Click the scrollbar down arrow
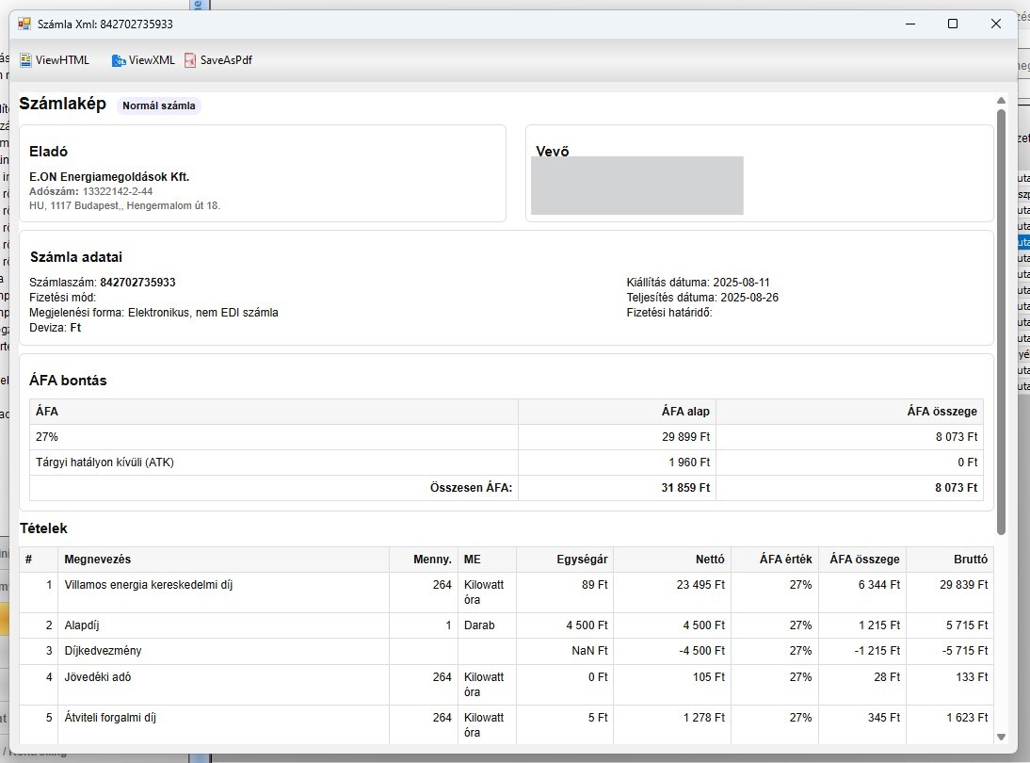Image resolution: width=1030 pixels, height=763 pixels. pyautogui.click(x=1001, y=737)
